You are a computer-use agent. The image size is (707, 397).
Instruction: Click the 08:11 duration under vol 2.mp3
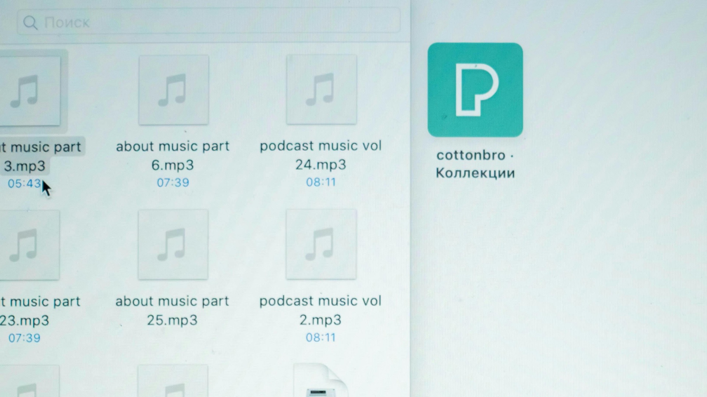point(321,337)
